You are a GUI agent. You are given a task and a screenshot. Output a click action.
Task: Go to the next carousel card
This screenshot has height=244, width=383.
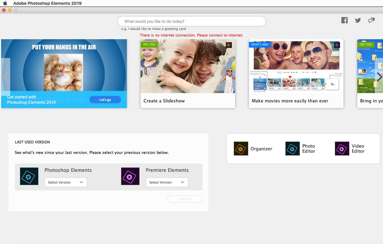click(x=379, y=77)
